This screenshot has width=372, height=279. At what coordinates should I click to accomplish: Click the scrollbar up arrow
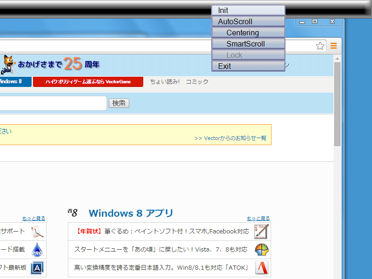click(337, 59)
